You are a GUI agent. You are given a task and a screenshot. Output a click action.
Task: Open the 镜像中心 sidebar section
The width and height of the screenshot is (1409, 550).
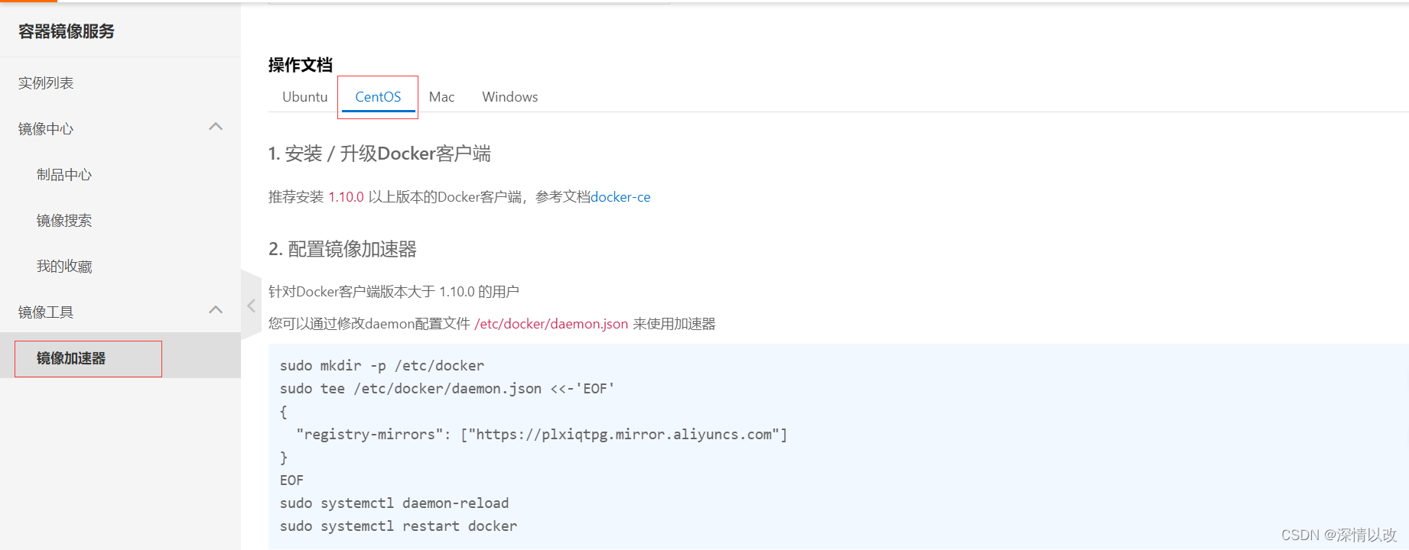coord(46,129)
